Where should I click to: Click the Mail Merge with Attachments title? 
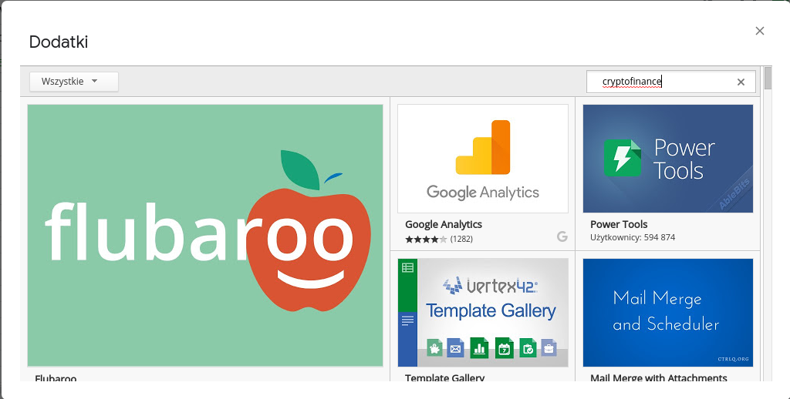[x=659, y=377]
